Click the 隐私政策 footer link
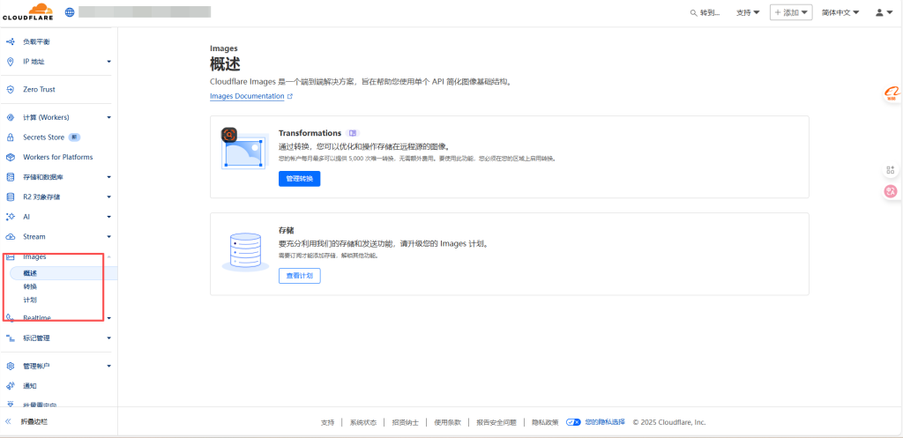903x438 pixels. click(545, 422)
